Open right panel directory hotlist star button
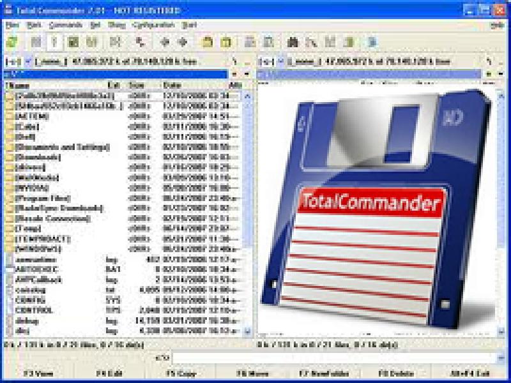511x383 pixels. click(x=489, y=74)
